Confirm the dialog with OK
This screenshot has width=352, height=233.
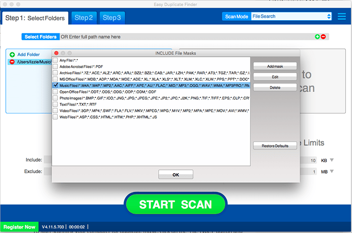(176, 175)
